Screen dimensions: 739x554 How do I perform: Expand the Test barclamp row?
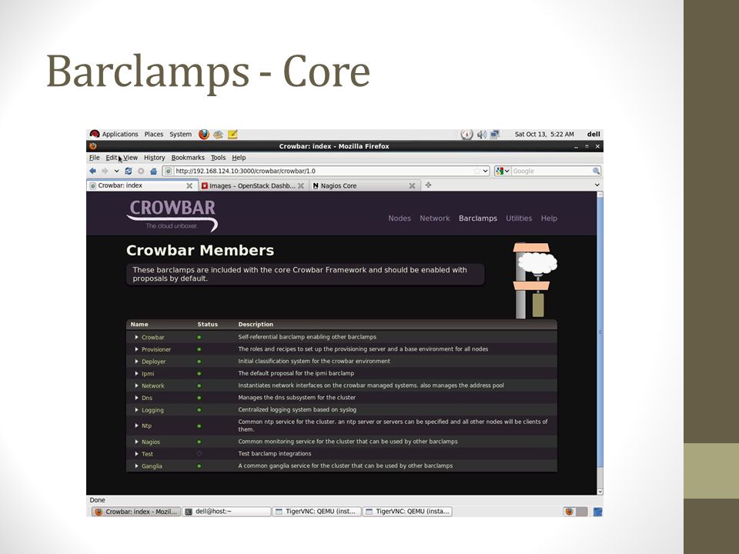click(137, 454)
